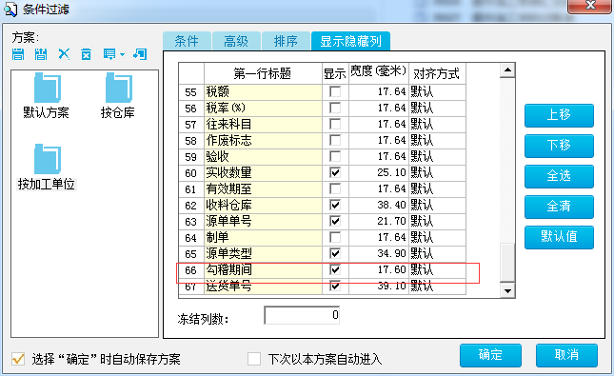
Task: Click the 默认值 button
Action: 559,237
